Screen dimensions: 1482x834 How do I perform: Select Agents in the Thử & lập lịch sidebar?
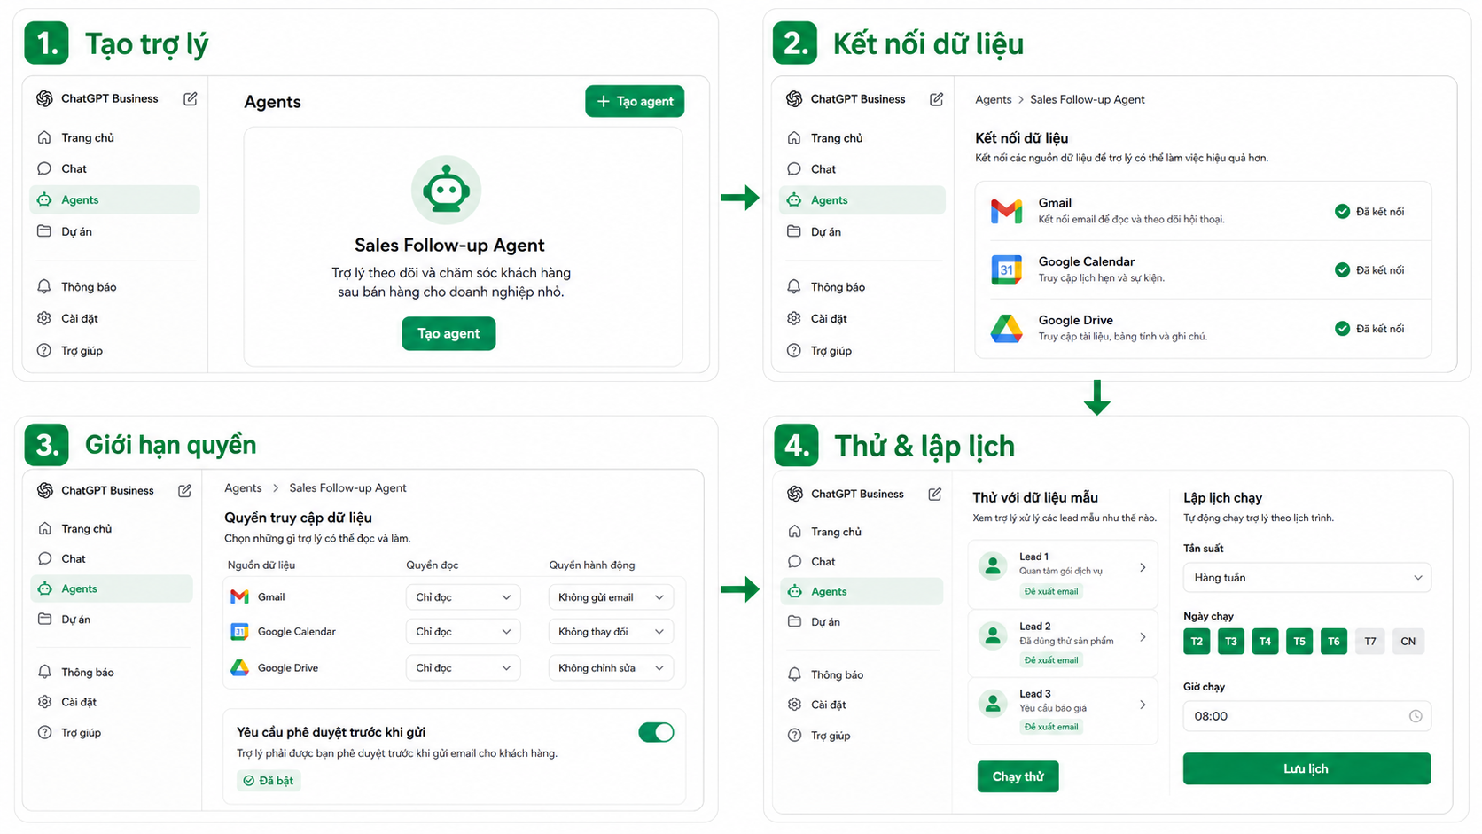(862, 591)
